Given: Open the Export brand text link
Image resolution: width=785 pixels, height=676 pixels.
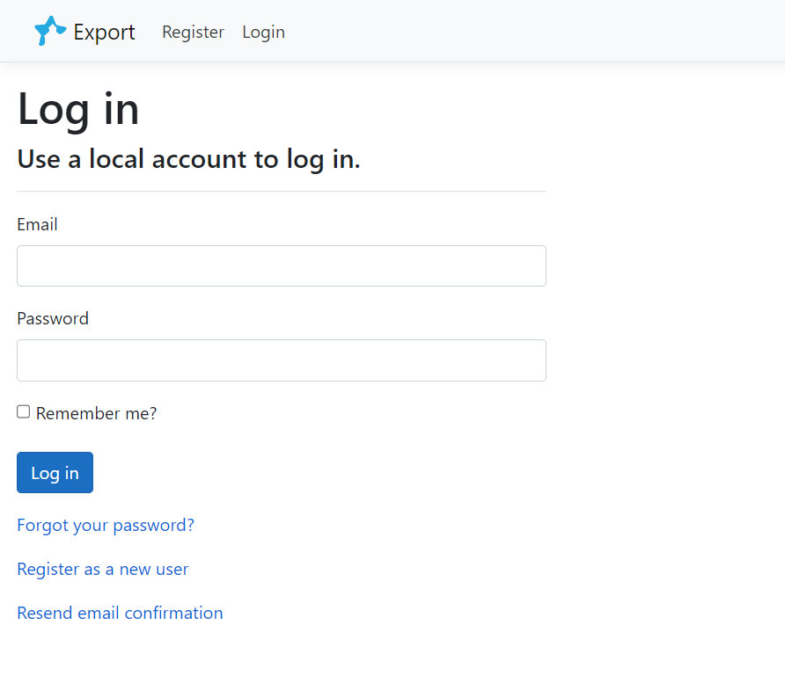Looking at the screenshot, I should pyautogui.click(x=104, y=33).
